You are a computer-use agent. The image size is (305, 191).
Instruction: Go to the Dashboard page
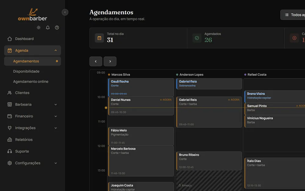click(x=33, y=39)
